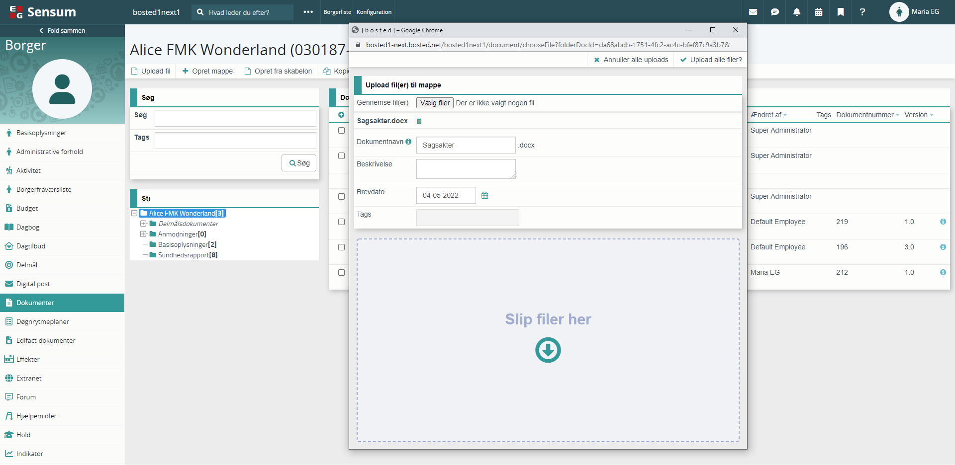Tick checkbox for document 212 row
This screenshot has width=955, height=465.
tap(341, 272)
